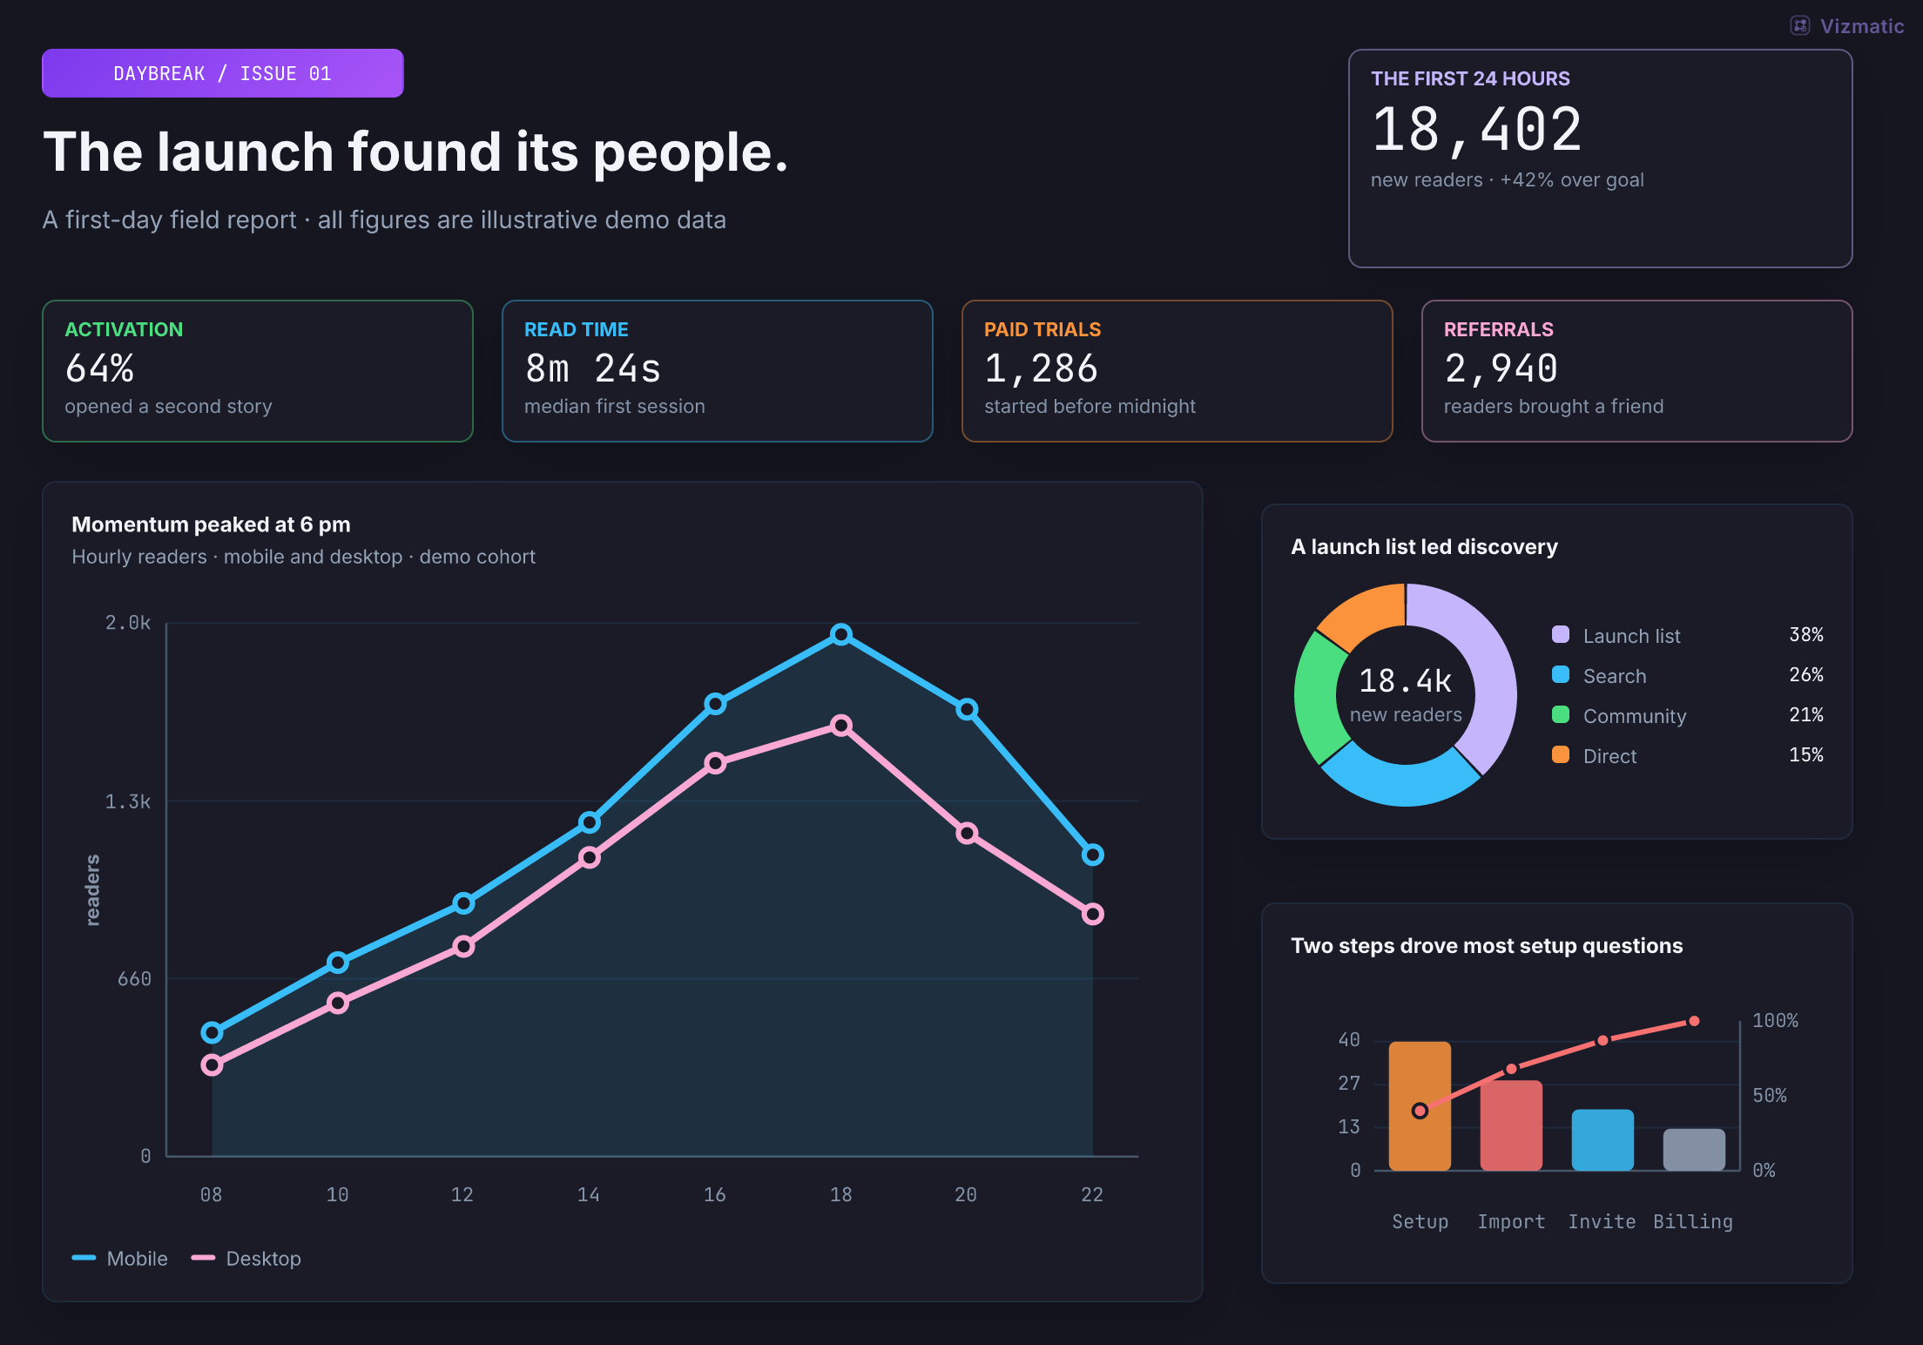
Task: Click the '18,402' new readers figure
Action: pyautogui.click(x=1477, y=130)
